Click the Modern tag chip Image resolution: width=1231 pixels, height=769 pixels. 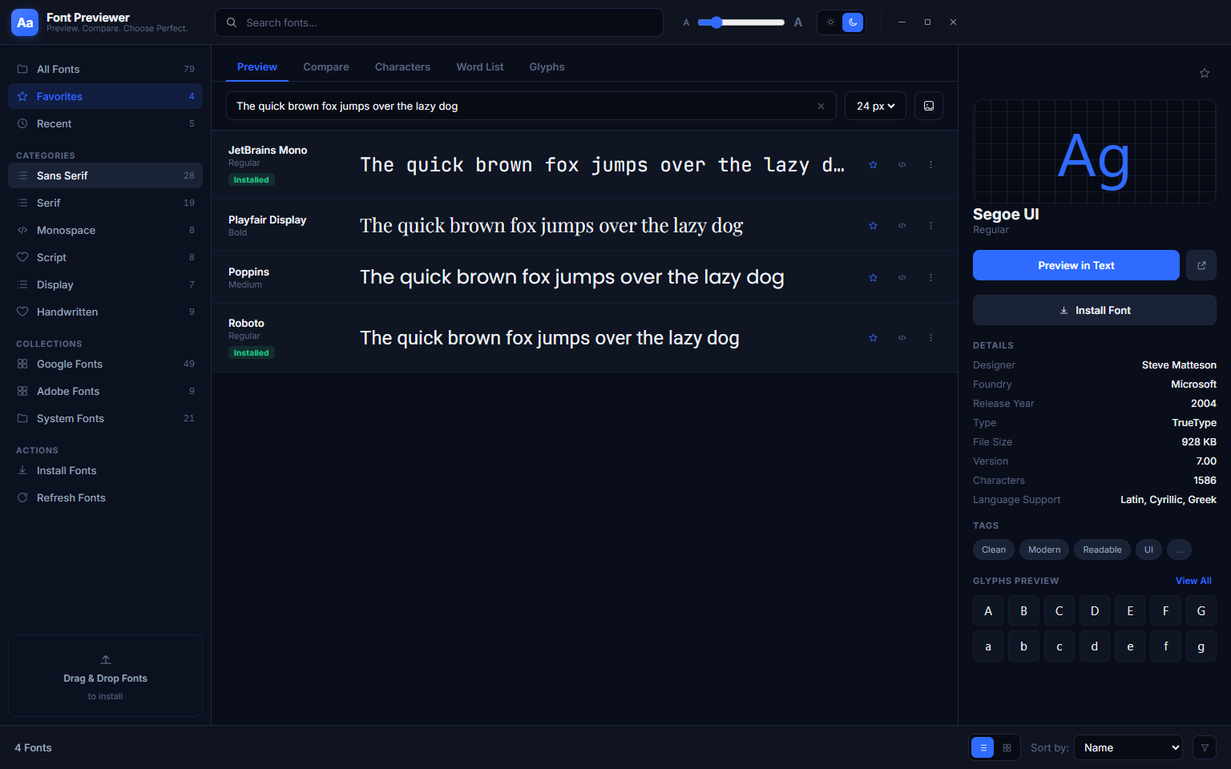pos(1044,550)
